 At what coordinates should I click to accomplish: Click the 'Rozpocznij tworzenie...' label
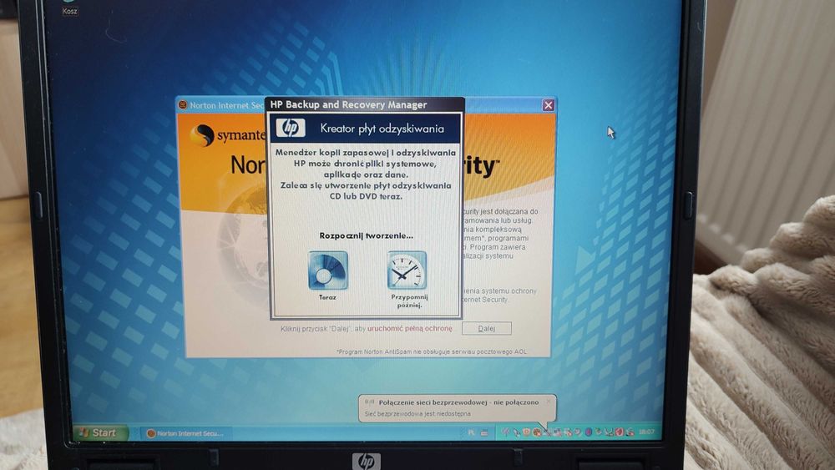(x=366, y=235)
